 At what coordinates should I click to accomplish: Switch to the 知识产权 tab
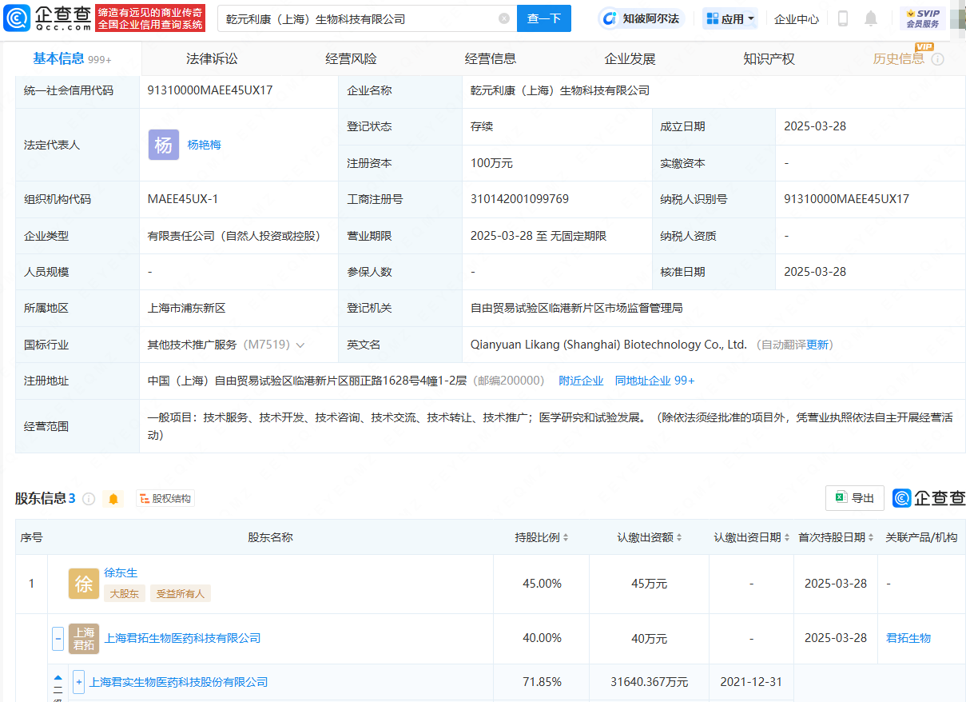coord(769,58)
